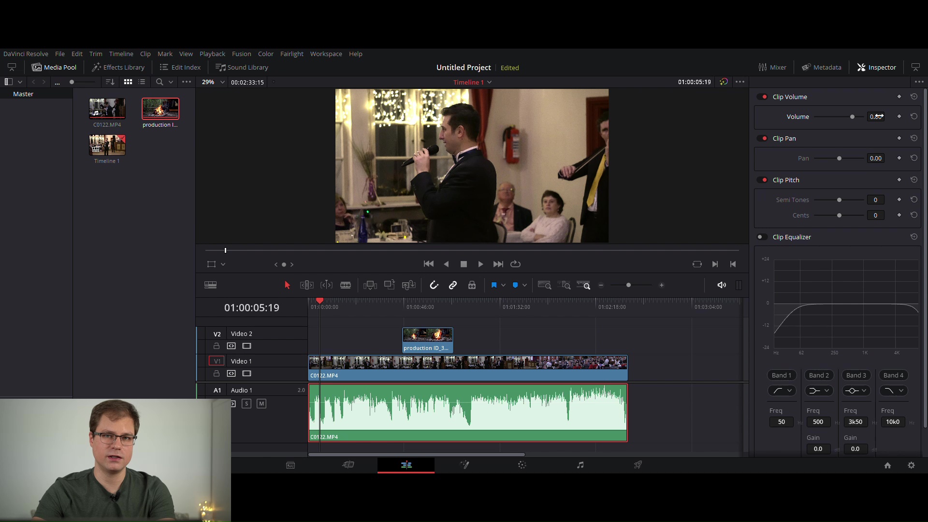Click the timeline volume speaker icon
Screen dimensions: 928x522
point(721,285)
